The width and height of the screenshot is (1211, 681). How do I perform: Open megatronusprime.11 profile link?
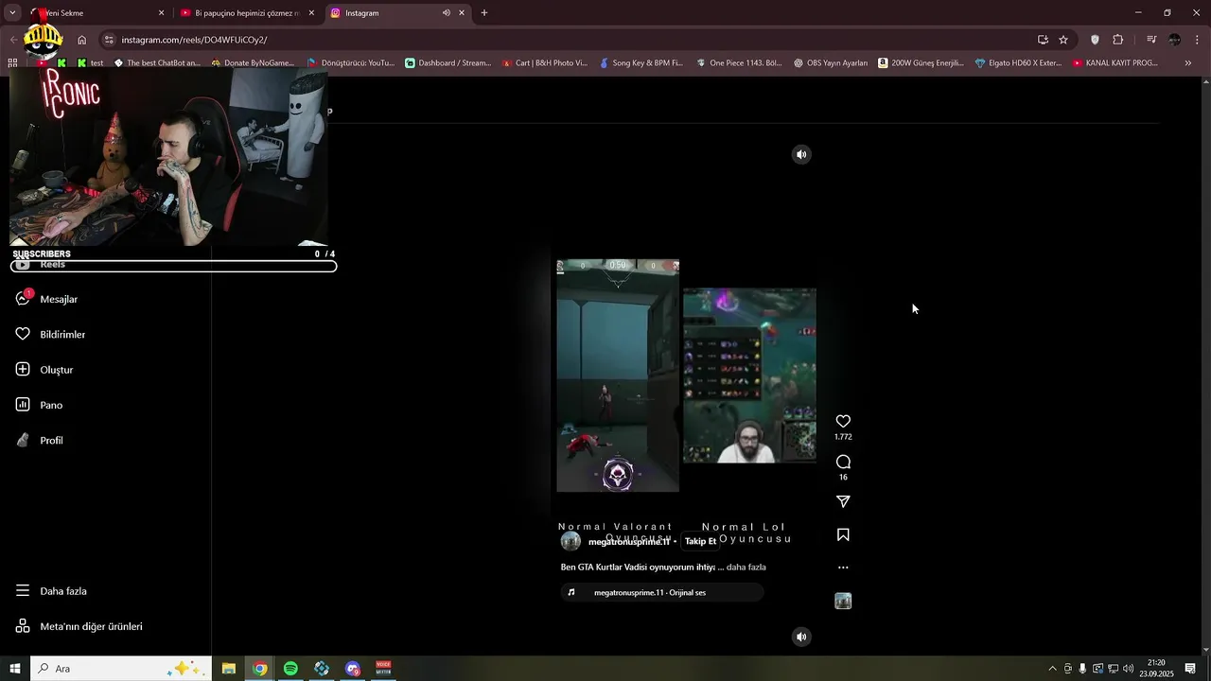point(628,542)
